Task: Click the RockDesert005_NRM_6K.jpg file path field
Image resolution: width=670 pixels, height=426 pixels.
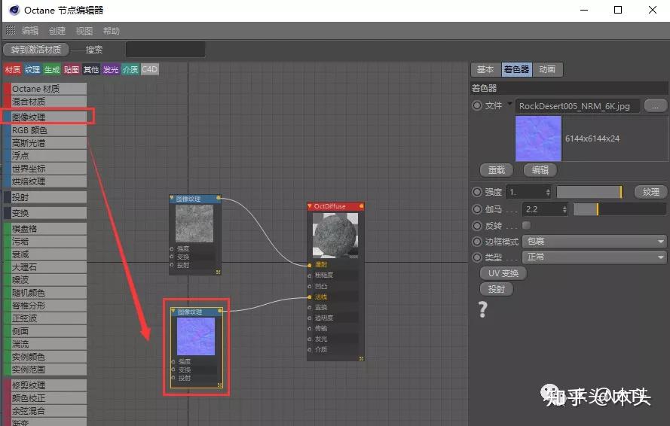Action: point(578,106)
